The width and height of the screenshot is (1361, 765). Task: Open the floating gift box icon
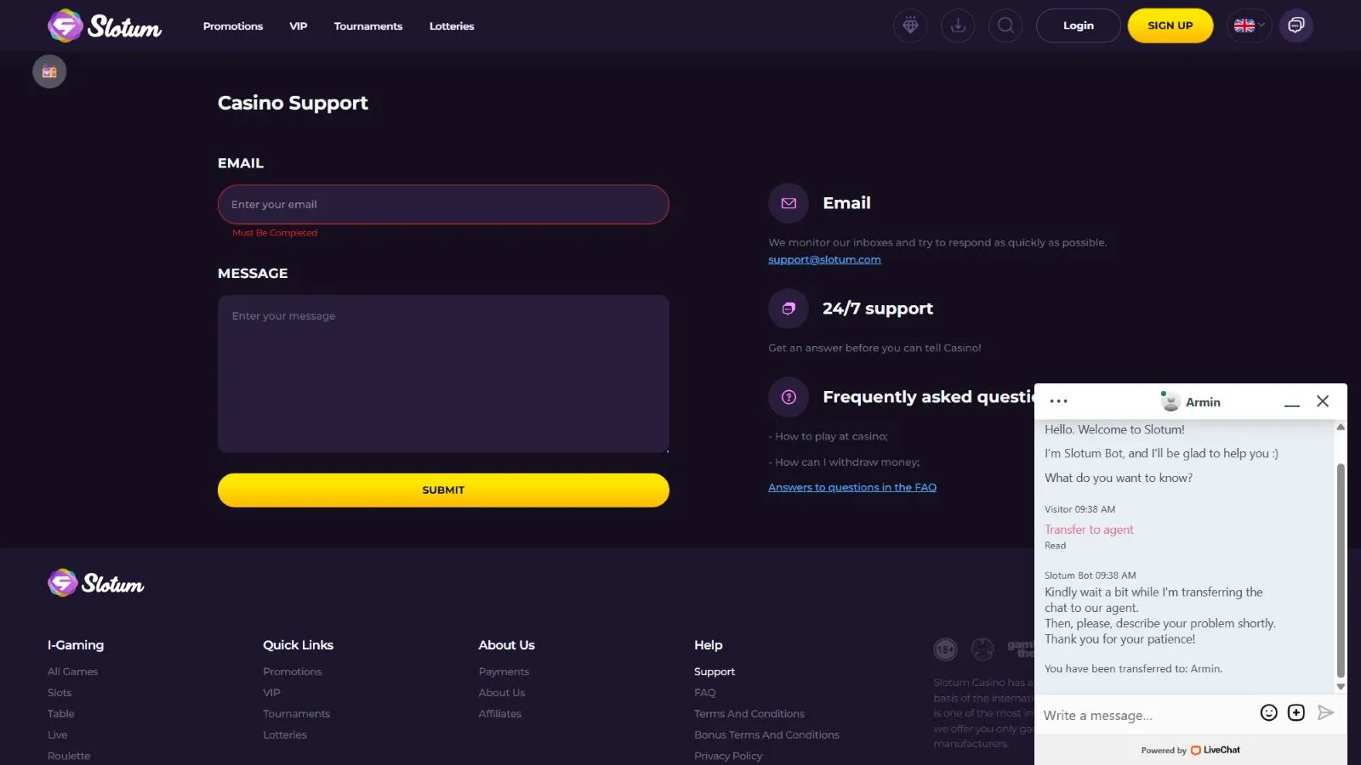pos(49,72)
